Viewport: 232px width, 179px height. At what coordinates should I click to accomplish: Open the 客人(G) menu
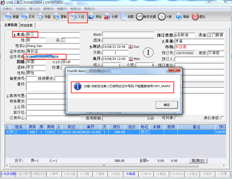pos(35,9)
